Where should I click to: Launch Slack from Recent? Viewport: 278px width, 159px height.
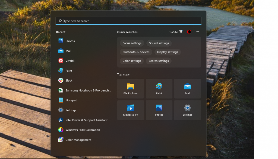69,80
